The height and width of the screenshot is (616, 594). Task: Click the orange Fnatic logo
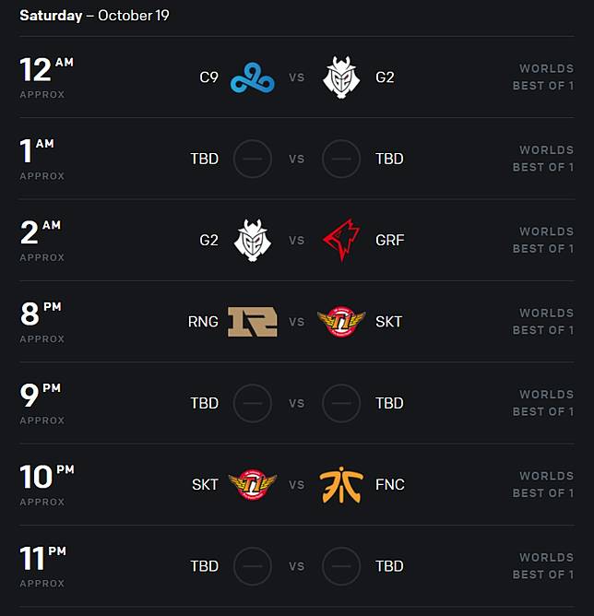point(341,484)
